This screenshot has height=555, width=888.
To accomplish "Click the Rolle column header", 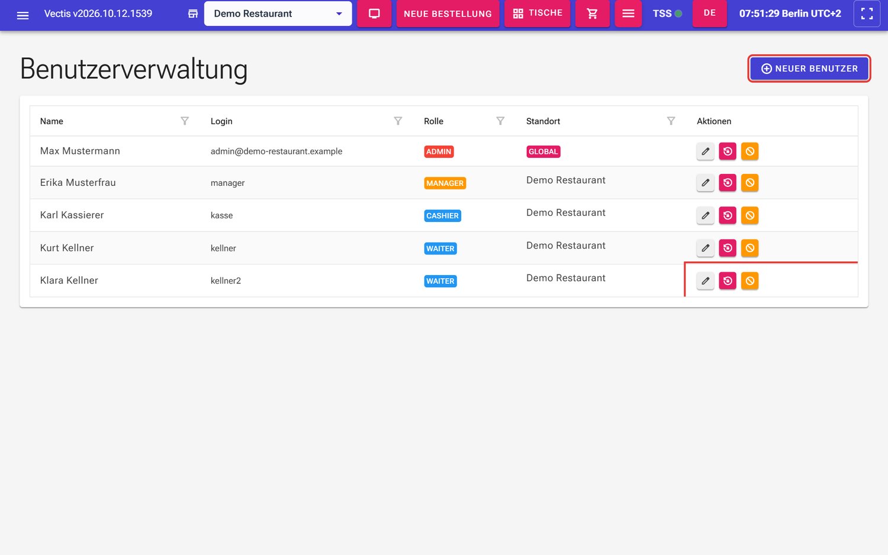I will coord(433,121).
